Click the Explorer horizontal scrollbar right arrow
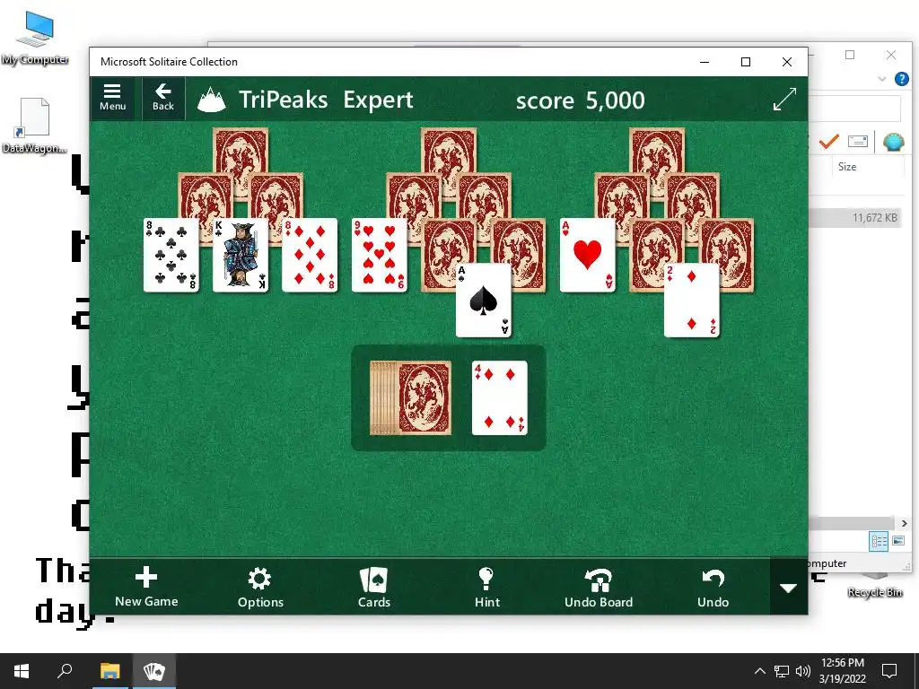 (x=904, y=523)
